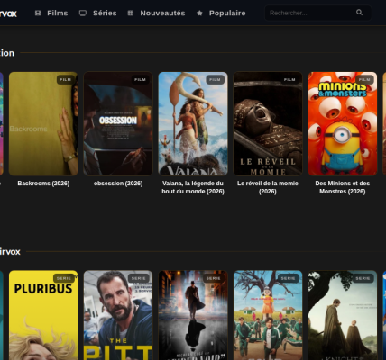Image resolution: width=386 pixels, height=360 pixels.
Task: Select the Squid Game series poster
Action: click(268, 315)
